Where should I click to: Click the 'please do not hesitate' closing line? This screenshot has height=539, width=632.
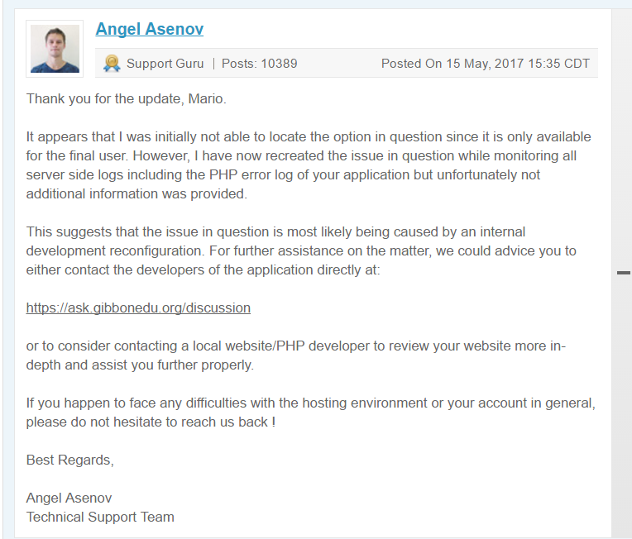click(151, 422)
